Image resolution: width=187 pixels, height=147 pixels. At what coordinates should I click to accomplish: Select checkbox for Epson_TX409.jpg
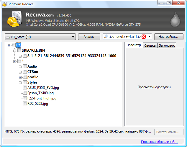pyautogui.click(x=25, y=93)
